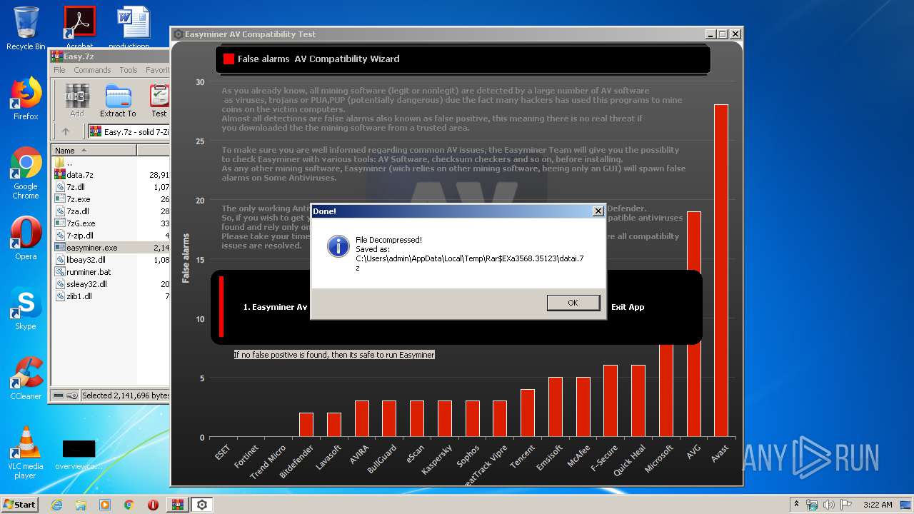
Task: Click the AVG red bar in chart
Action: tap(693, 324)
